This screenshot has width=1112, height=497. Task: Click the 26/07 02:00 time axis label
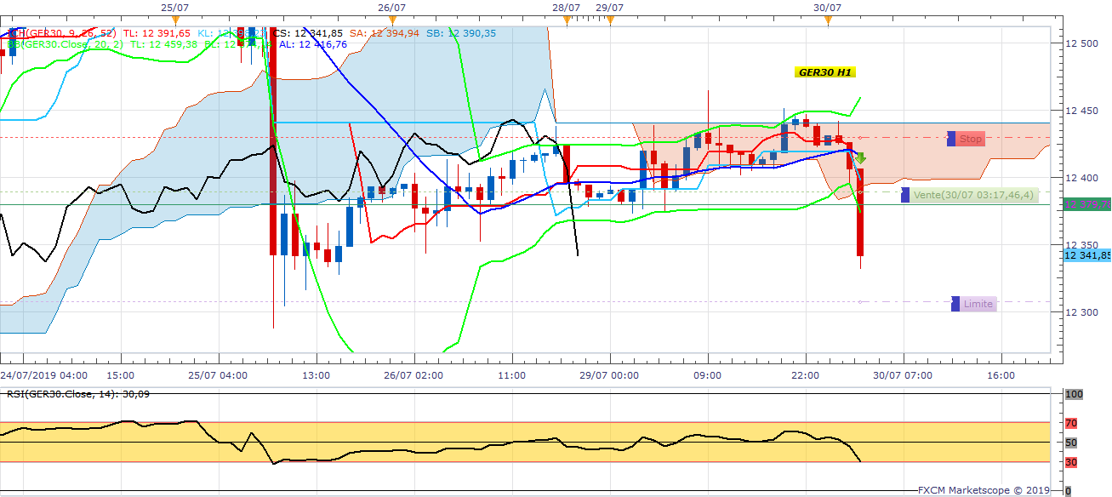pos(413,375)
